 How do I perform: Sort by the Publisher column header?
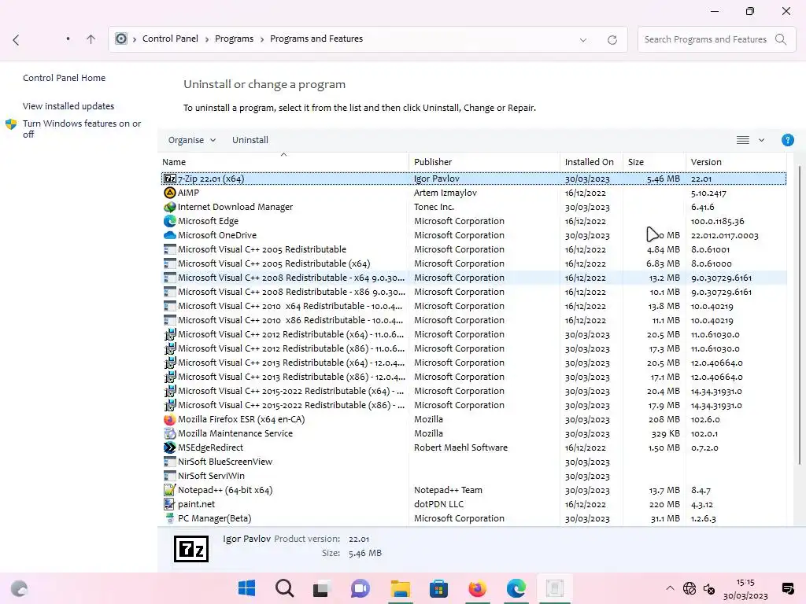(x=484, y=162)
